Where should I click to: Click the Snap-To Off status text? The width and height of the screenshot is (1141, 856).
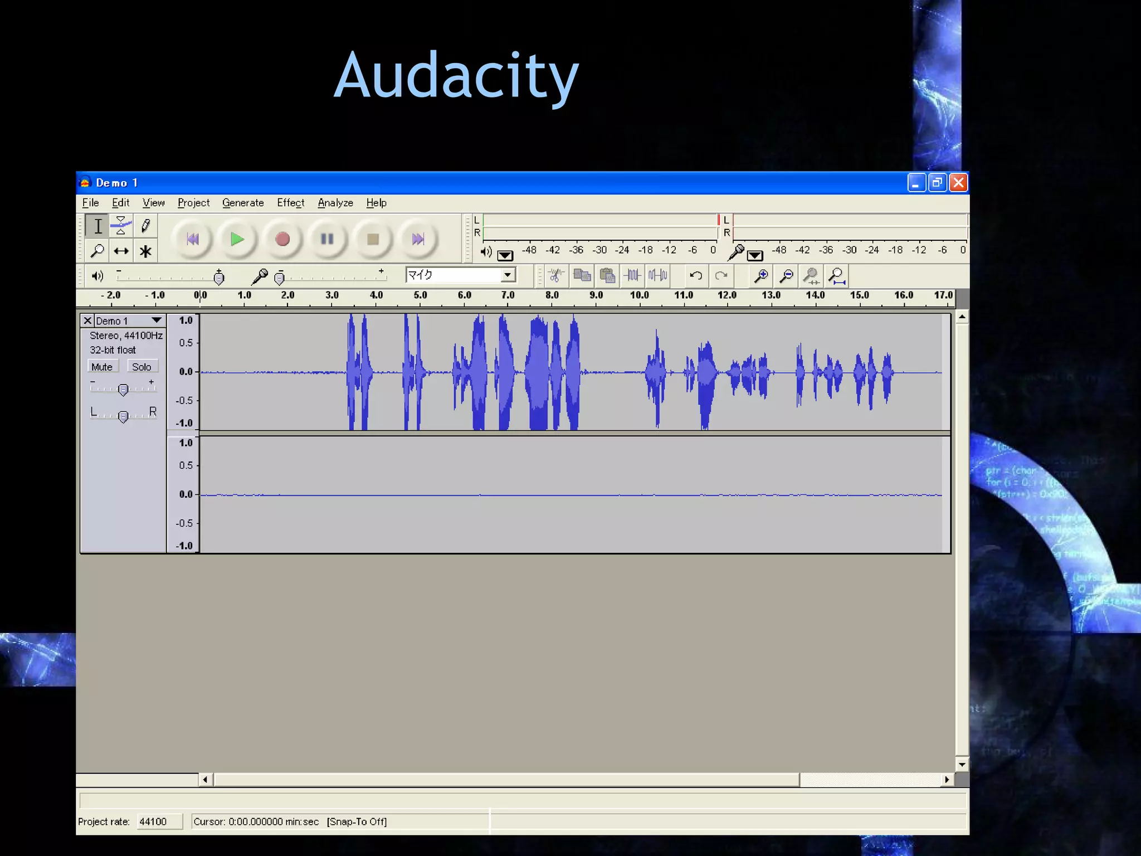(x=357, y=821)
